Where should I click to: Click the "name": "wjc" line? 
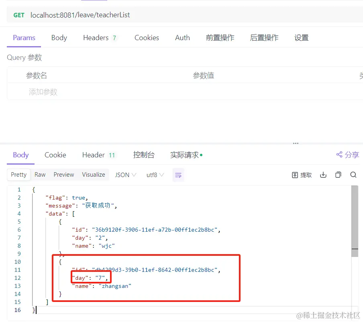click(93, 246)
